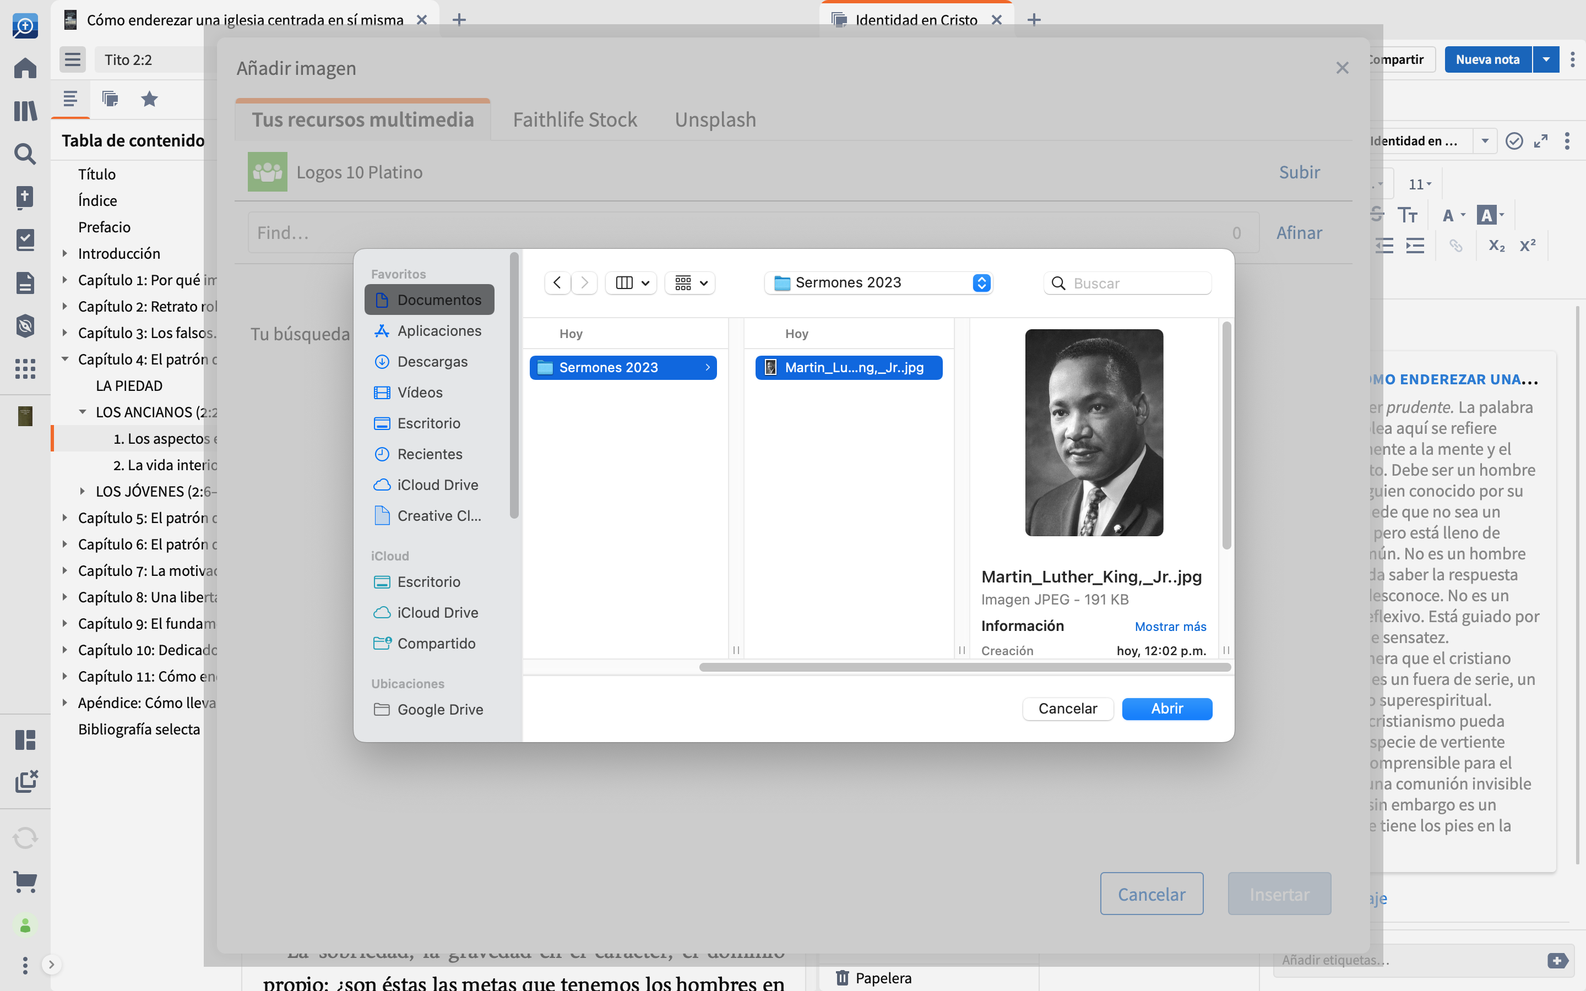Go forward in file dialog

pos(585,282)
